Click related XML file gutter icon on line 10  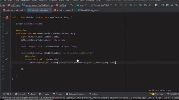[x=7, y=17]
